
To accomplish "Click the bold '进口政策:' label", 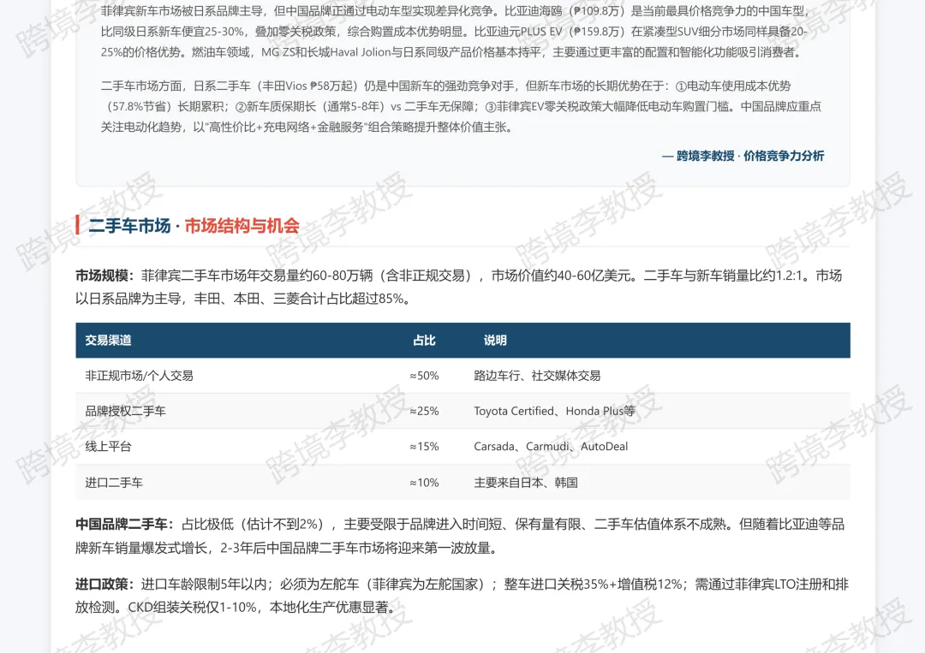I will pyautogui.click(x=105, y=584).
